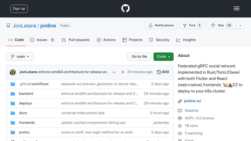Open the JonLatane owner link
This screenshot has width=251, height=141.
25,26
